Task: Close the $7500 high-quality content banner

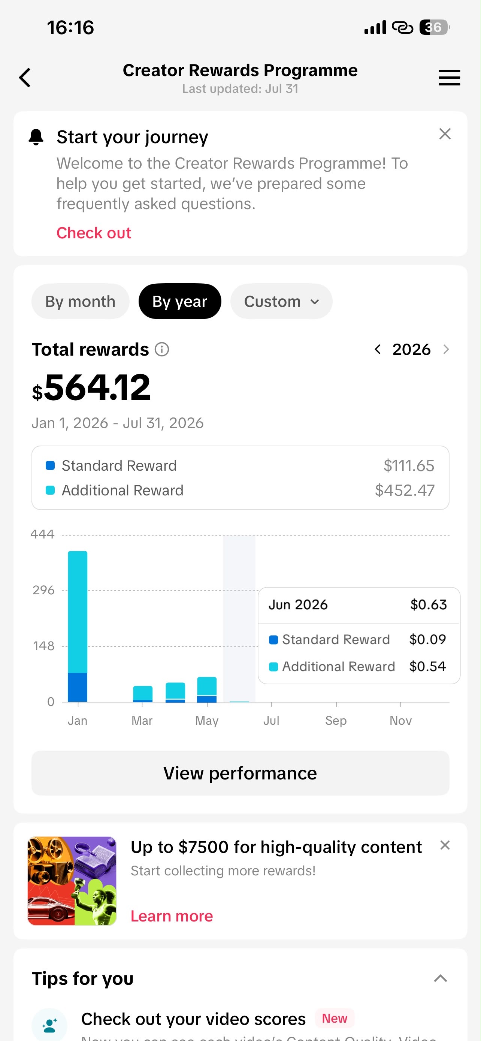Action: point(445,845)
